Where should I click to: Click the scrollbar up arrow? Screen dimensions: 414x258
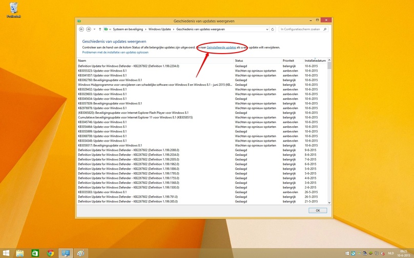pos(329,60)
